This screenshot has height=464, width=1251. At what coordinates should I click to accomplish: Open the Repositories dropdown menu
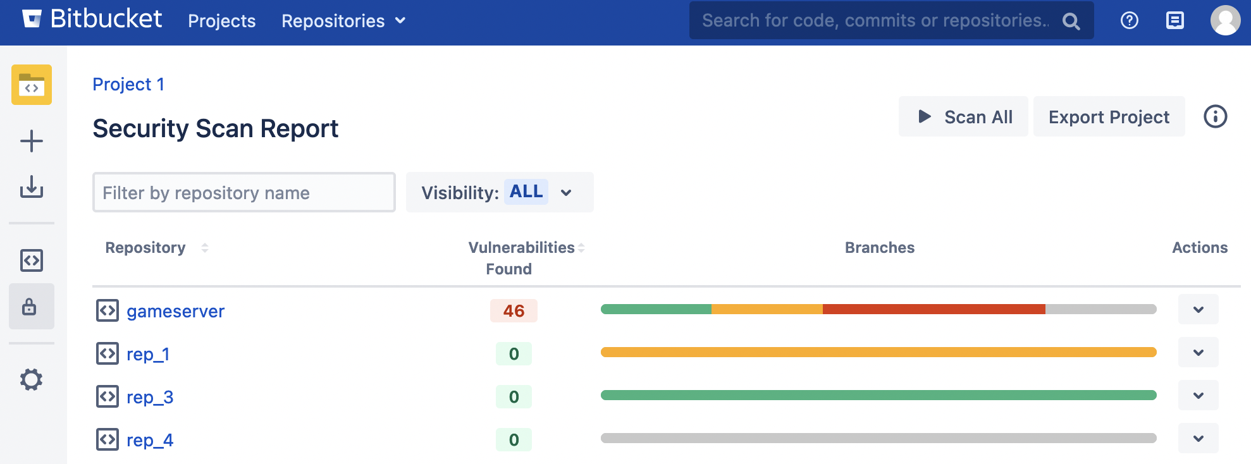click(343, 21)
